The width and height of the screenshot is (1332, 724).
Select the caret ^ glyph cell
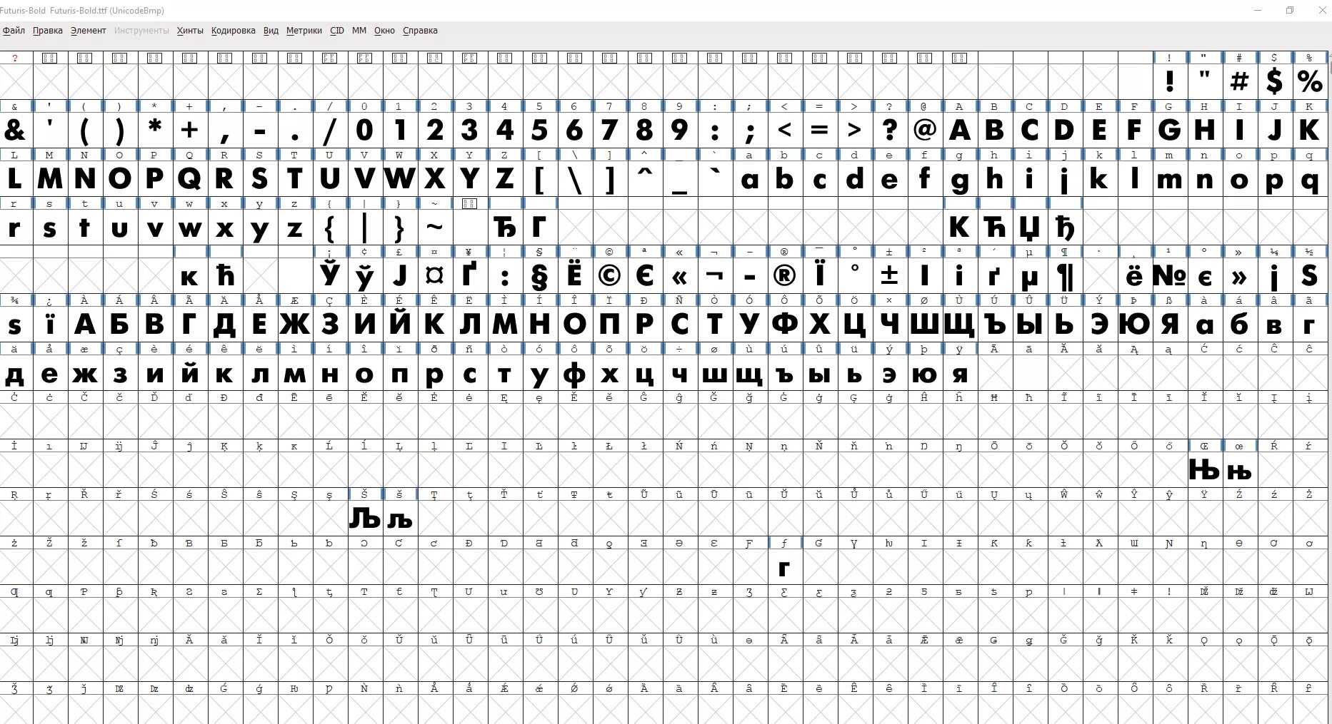[645, 178]
